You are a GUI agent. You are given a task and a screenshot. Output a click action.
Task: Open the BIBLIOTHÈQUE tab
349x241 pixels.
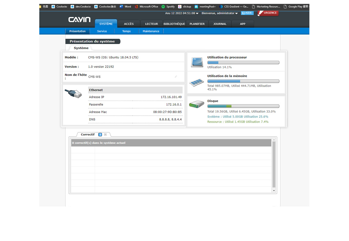click(x=174, y=24)
